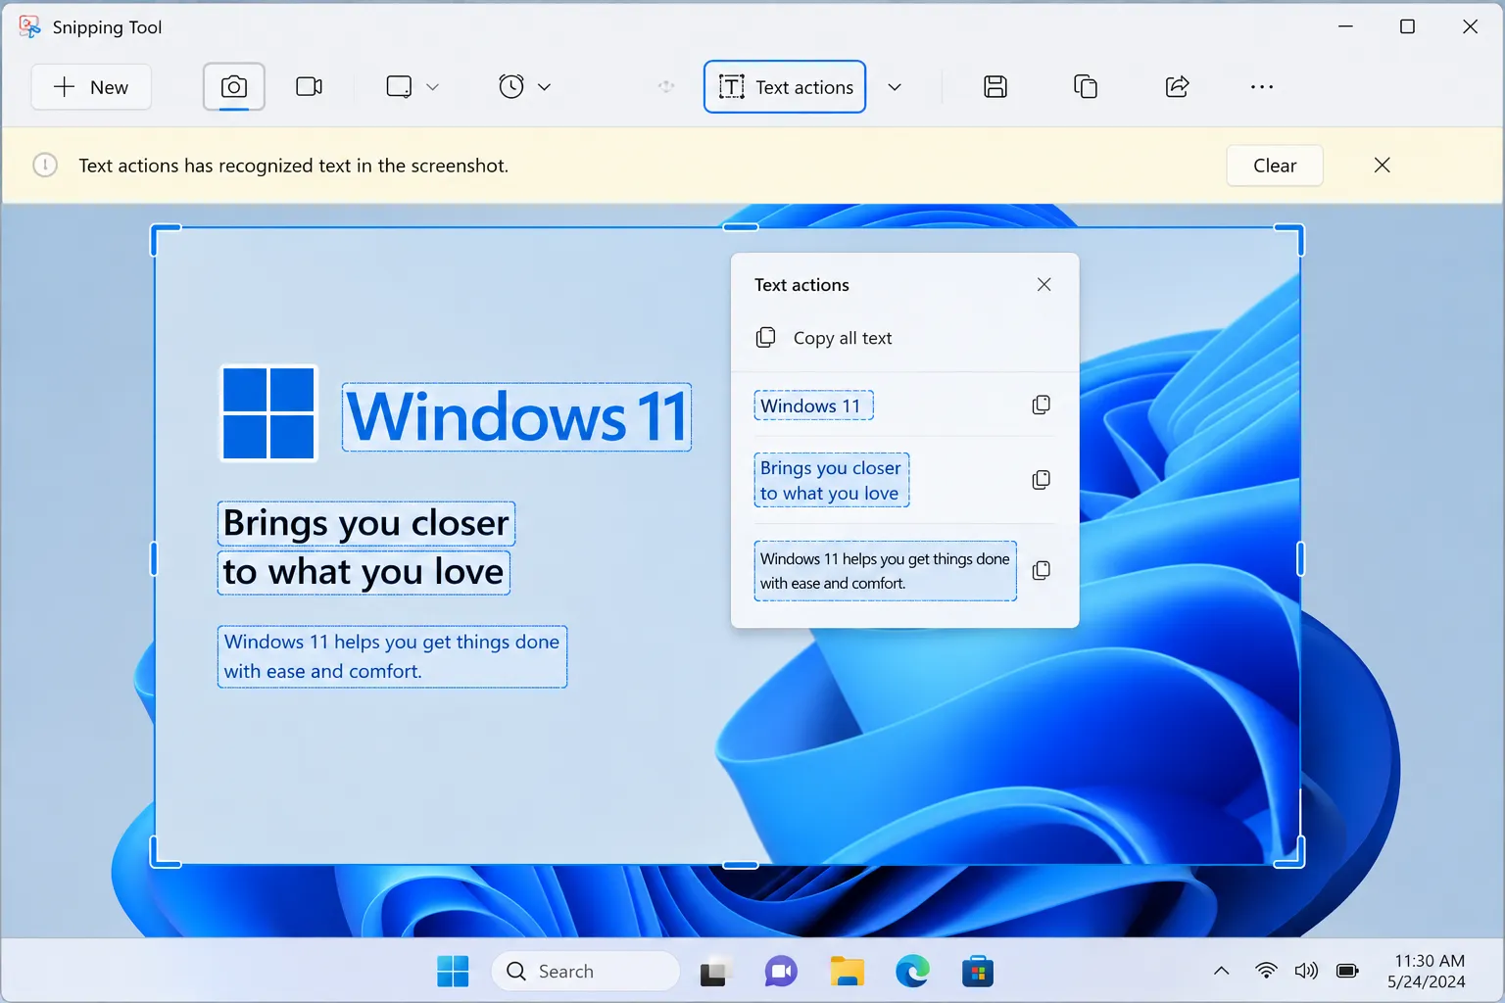Screen dimensions: 1505x1003
Task: Copy the 'Brings you closer' text entry
Action: [1042, 480]
